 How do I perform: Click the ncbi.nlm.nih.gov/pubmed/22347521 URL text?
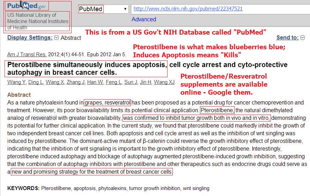[x=188, y=9]
